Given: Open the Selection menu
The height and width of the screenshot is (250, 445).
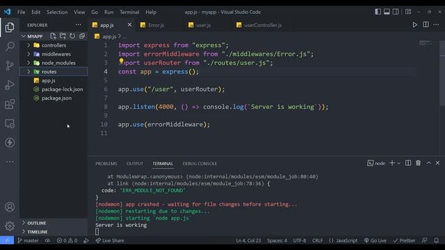Looking at the screenshot, I should pos(57,12).
